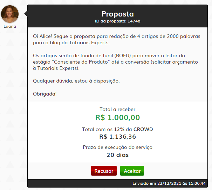This screenshot has width=212, height=190.
Task: Click the 'Enviado em 23/12/2021' timestamp
Action: pyautogui.click(x=169, y=184)
